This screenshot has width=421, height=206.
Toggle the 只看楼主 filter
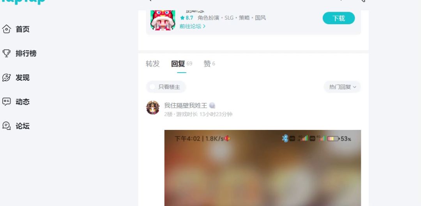pos(166,87)
